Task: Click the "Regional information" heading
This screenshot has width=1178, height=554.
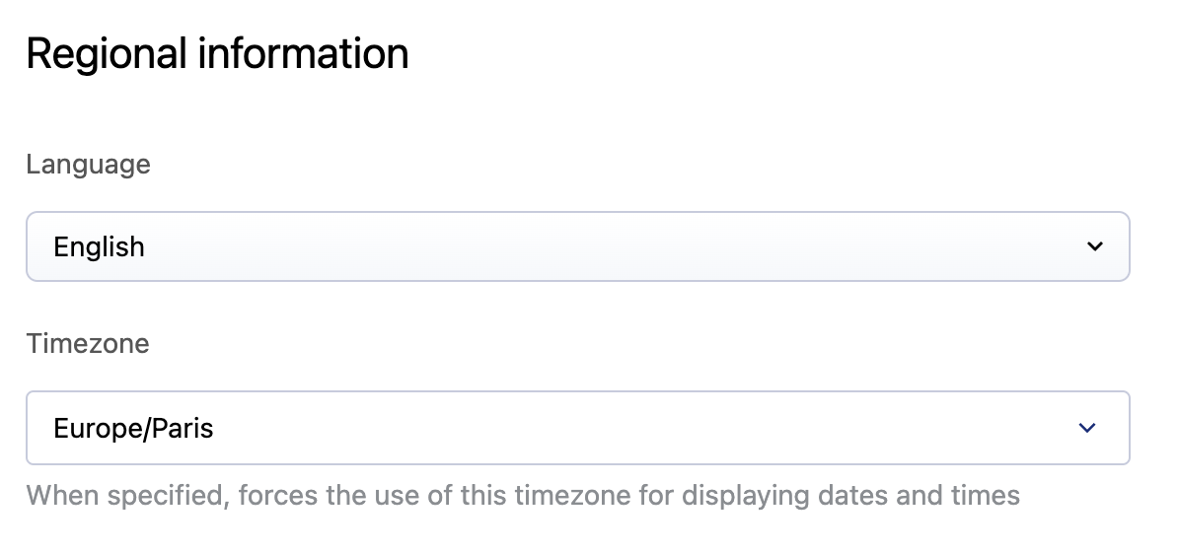Action: click(x=217, y=53)
